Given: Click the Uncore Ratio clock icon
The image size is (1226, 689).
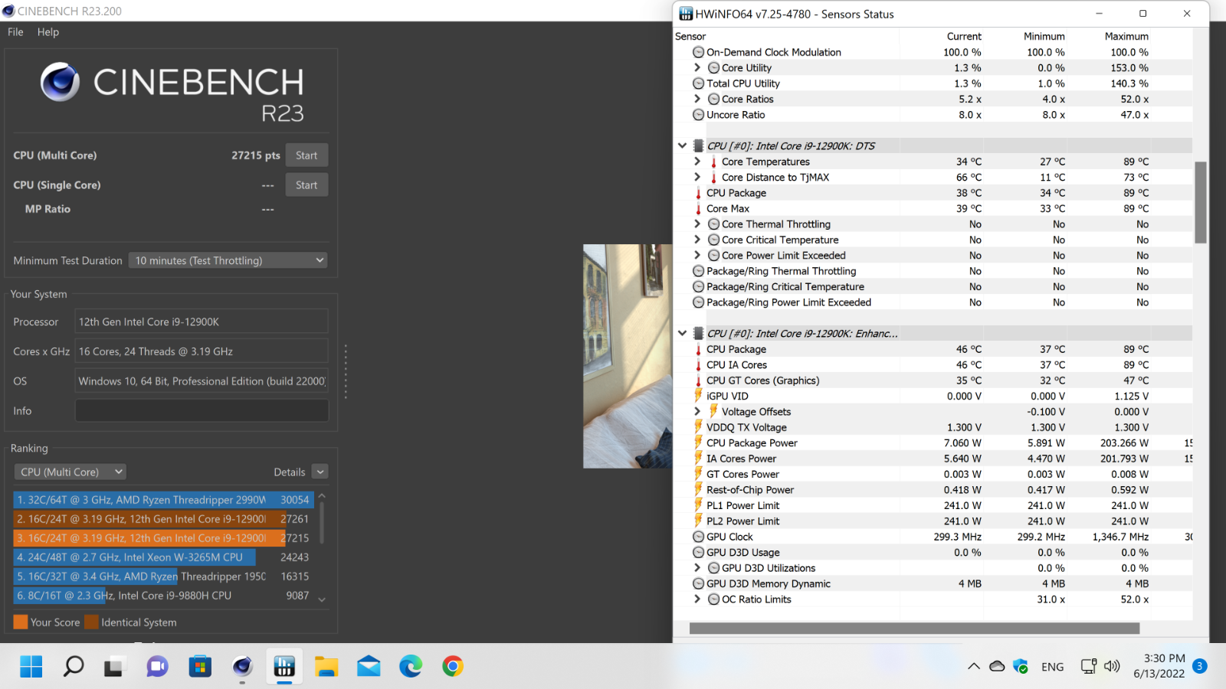Looking at the screenshot, I should click(x=698, y=115).
